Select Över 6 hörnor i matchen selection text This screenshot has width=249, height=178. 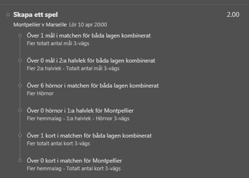tap(93, 86)
